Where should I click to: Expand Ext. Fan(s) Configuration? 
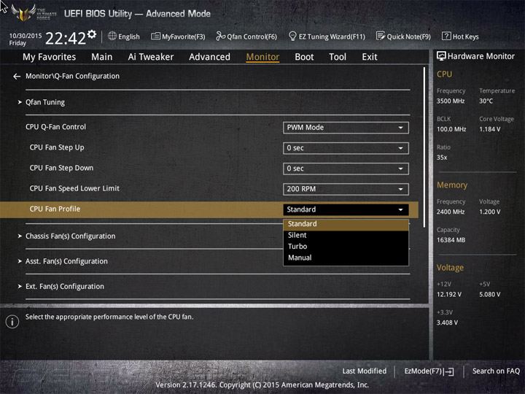pyautogui.click(x=65, y=287)
